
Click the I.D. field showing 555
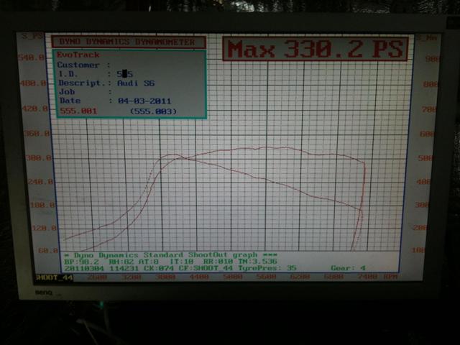click(x=125, y=74)
